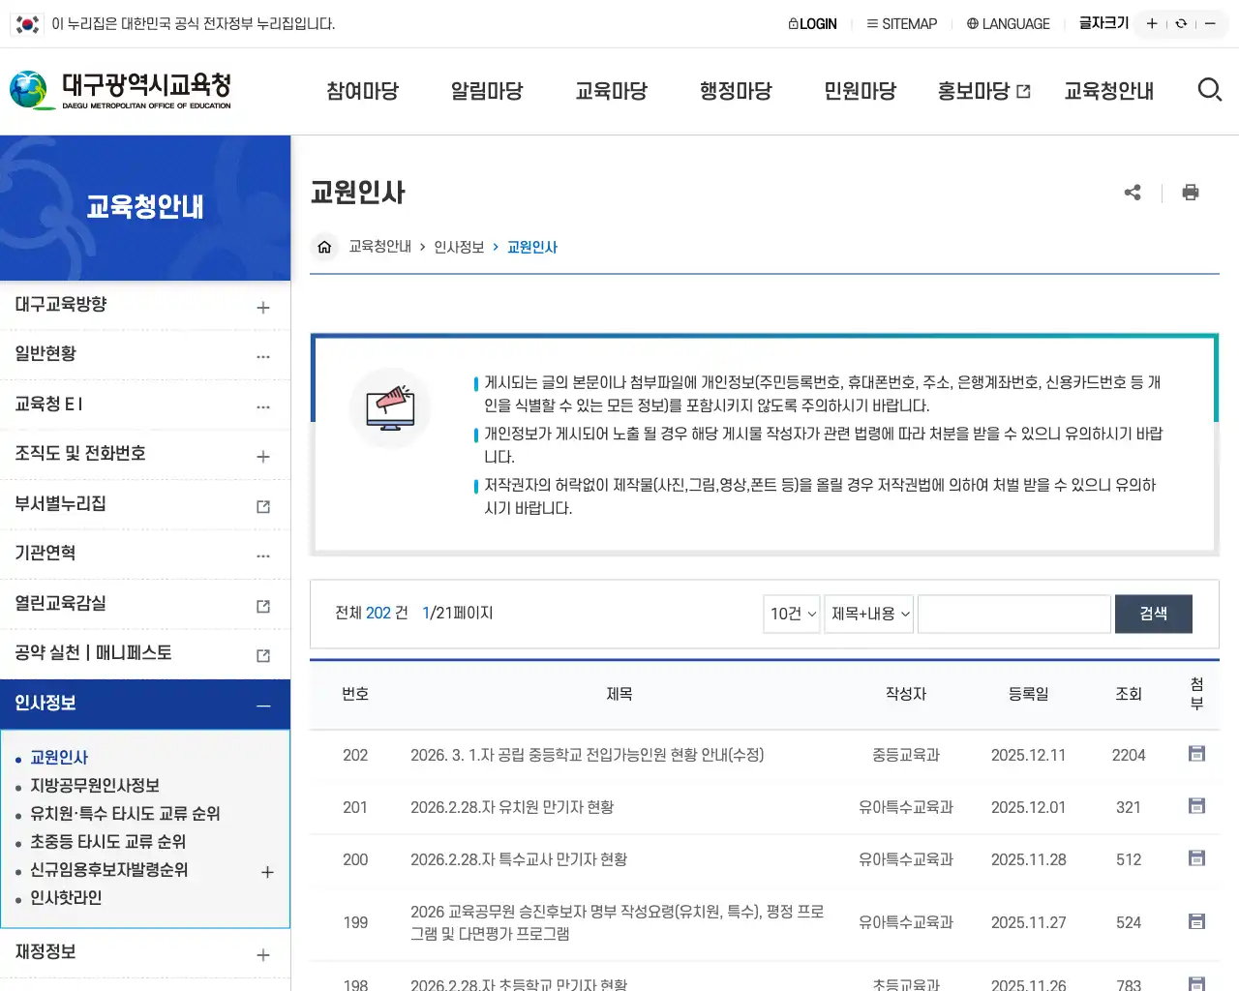The width and height of the screenshot is (1239, 991).
Task: Collapse the 인사정보 sidebar section
Action: [x=262, y=705]
